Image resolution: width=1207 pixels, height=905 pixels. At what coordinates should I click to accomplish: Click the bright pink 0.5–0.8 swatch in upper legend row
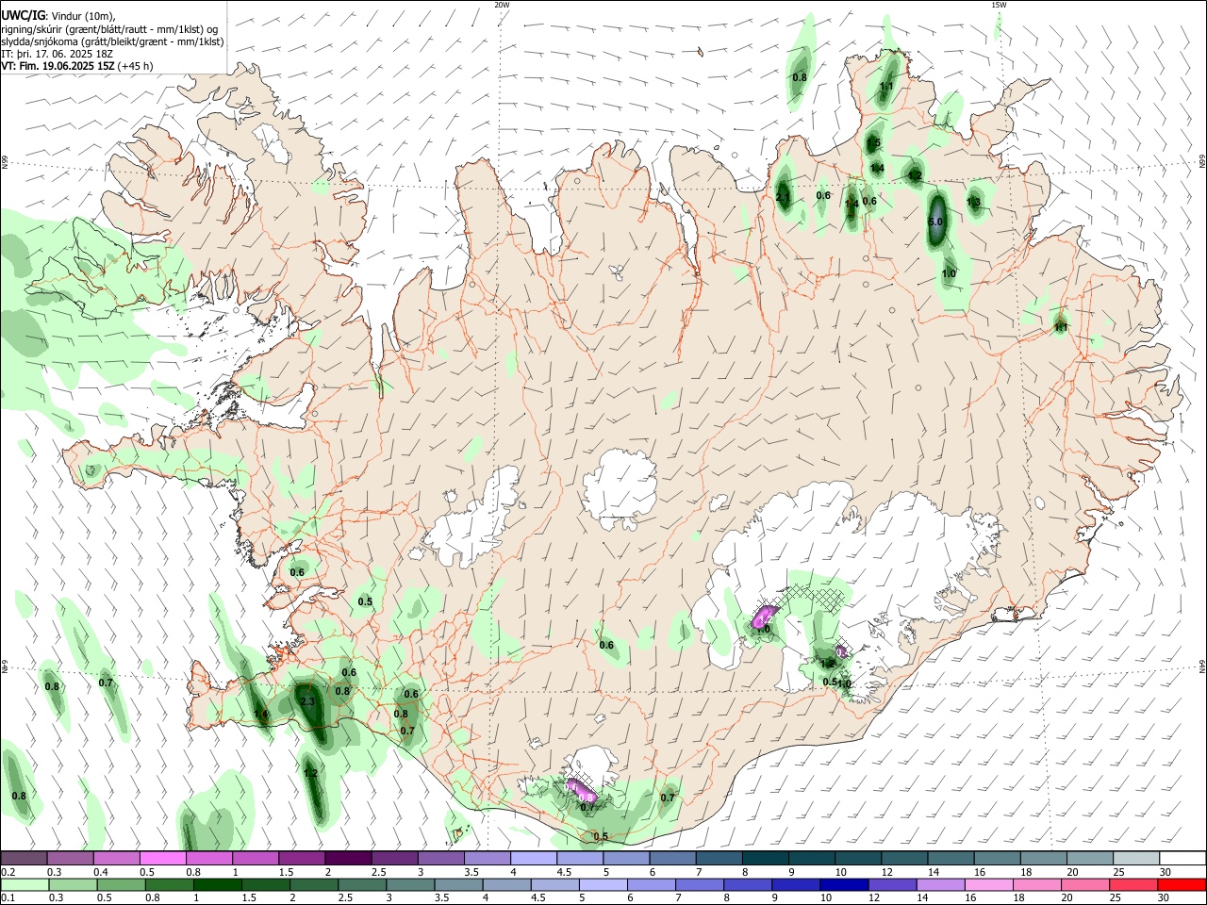click(163, 858)
